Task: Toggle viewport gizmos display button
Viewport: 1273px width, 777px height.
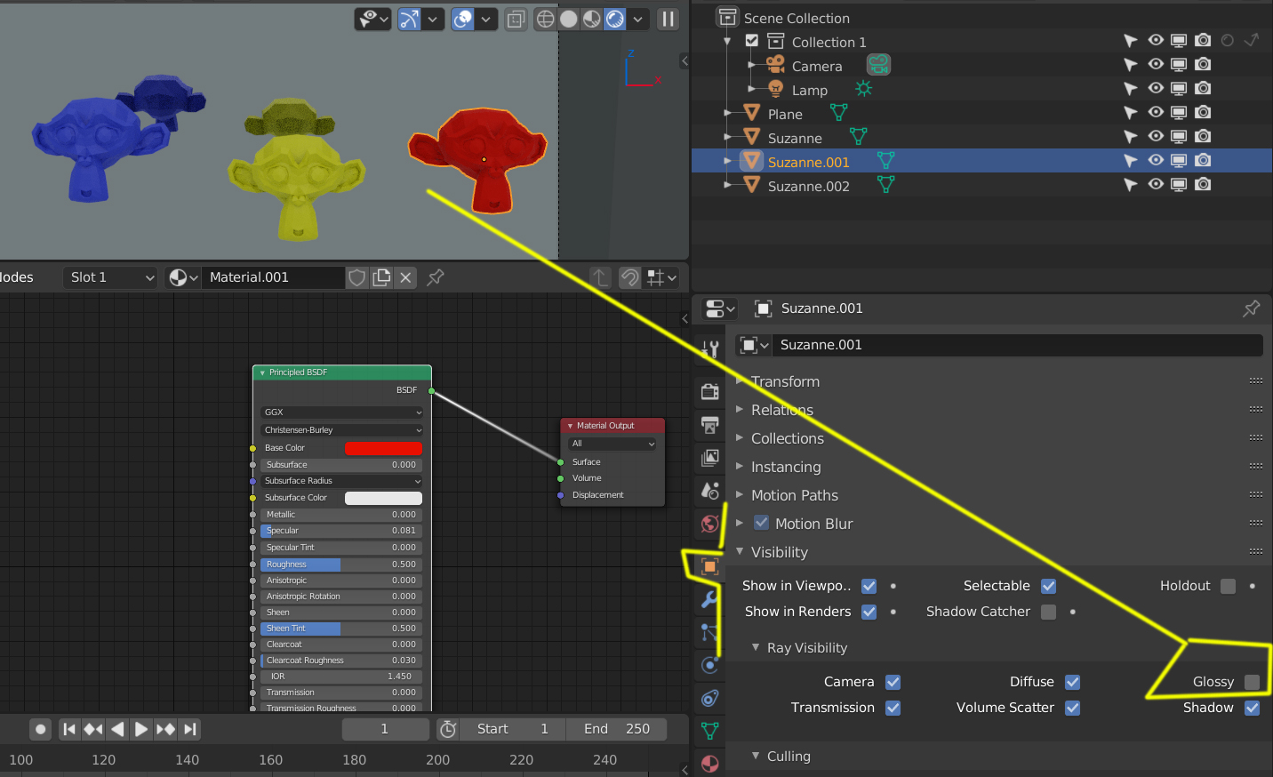Action: 409,19
